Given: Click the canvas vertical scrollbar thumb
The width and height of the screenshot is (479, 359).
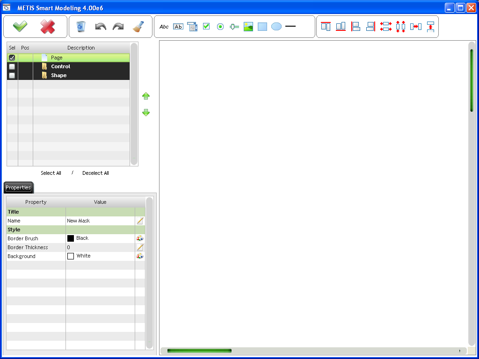Looking at the screenshot, I should pyautogui.click(x=472, y=81).
